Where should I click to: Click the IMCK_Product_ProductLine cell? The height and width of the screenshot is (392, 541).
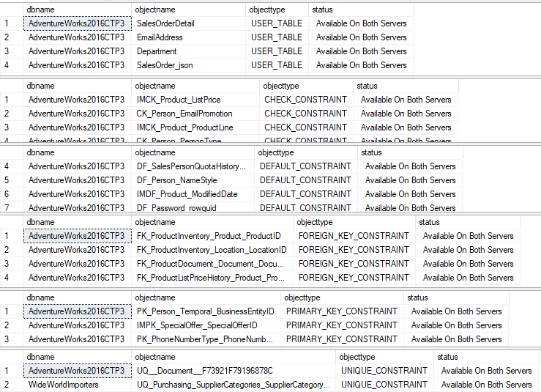click(195, 127)
